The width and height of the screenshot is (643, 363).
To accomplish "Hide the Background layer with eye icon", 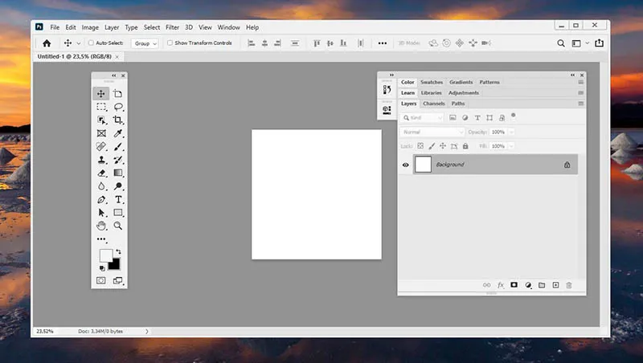I will click(405, 165).
